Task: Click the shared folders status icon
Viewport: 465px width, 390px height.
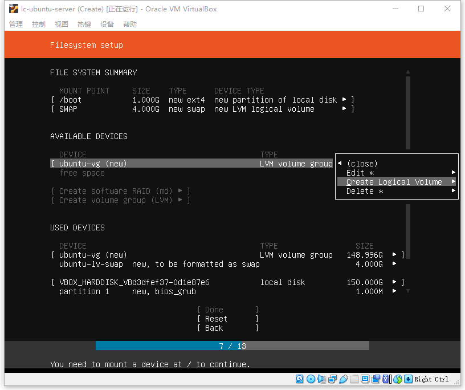Action: (x=354, y=379)
